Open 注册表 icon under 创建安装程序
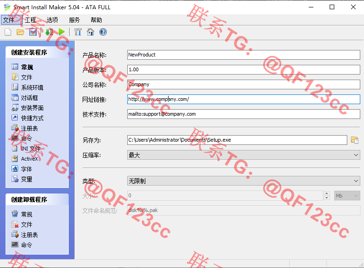Viewport: 364px width, 268px height. tap(15, 128)
